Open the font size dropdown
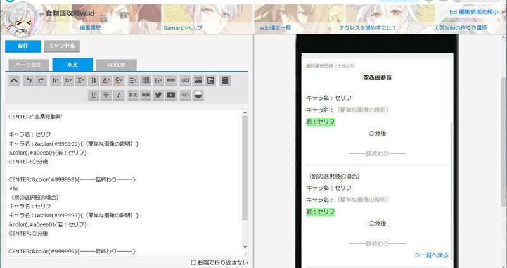The height and width of the screenshot is (268, 507). [x=68, y=80]
